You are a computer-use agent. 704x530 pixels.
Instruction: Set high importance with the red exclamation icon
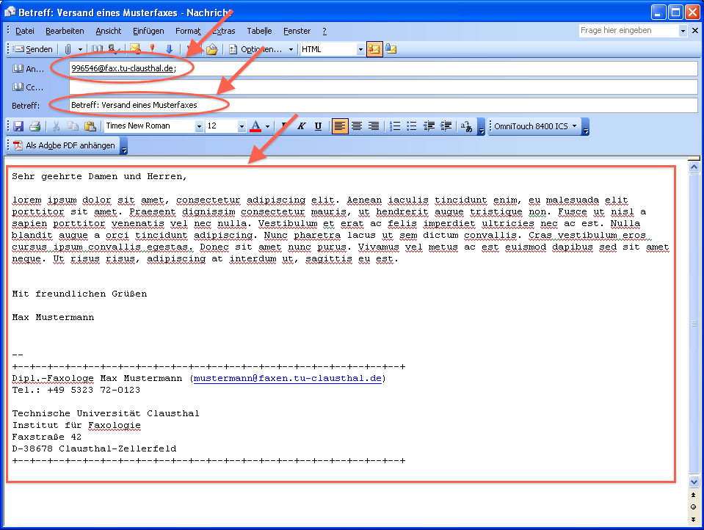click(152, 49)
